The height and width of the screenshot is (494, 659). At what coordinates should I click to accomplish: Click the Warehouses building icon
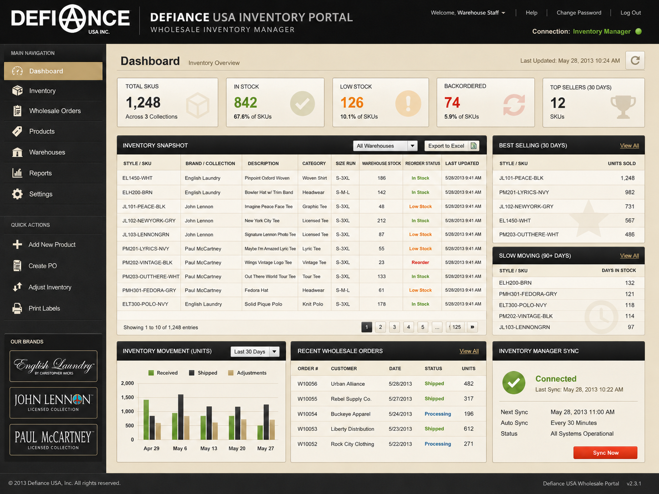point(17,152)
